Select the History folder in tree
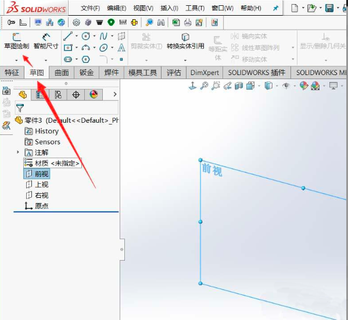348x320 pixels. click(41, 131)
